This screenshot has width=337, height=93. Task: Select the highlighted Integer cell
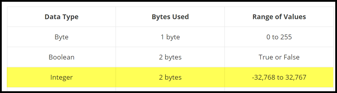click(61, 77)
